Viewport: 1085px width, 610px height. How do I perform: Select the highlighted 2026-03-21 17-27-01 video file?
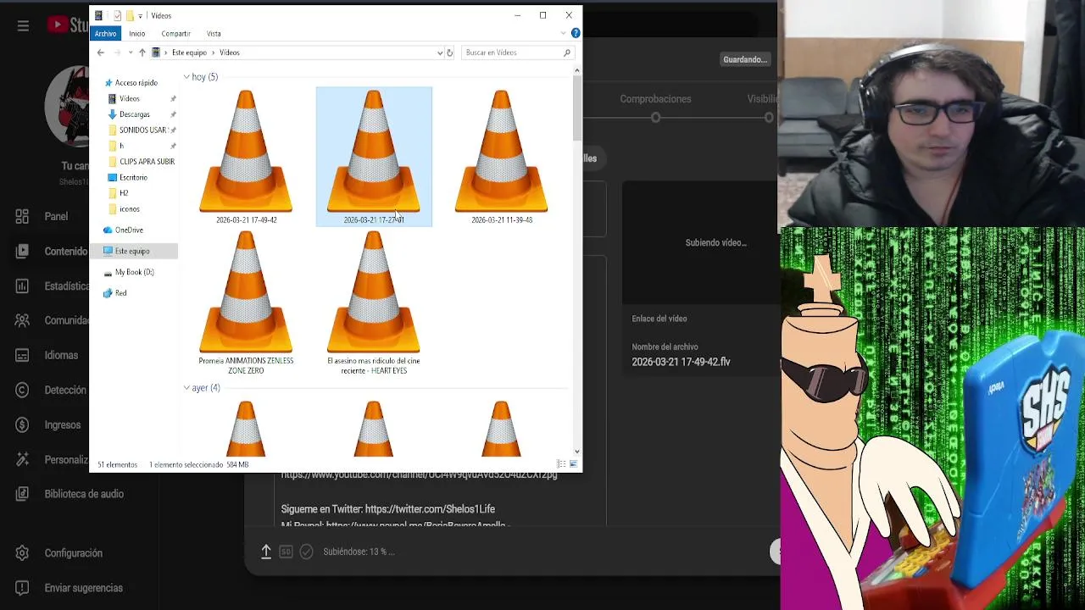[374, 157]
